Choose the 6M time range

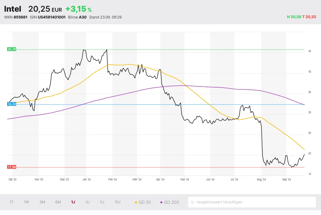[58, 202]
